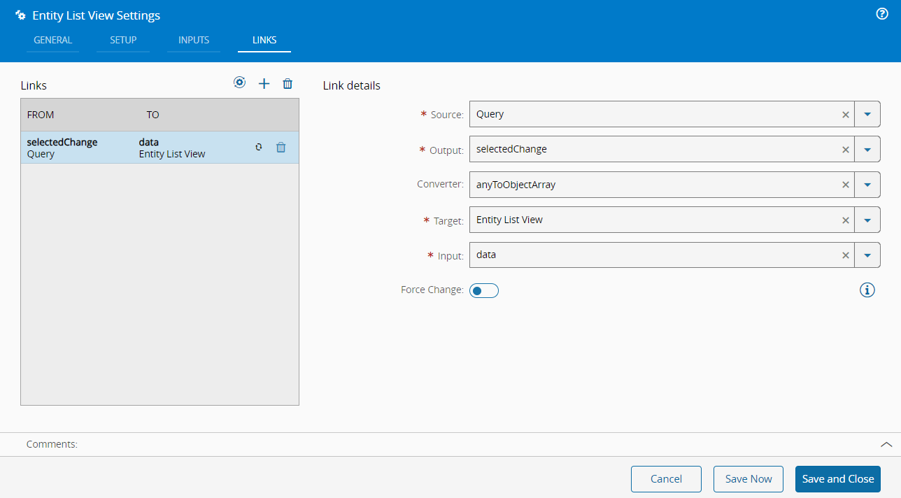Toggle the Force Change switch

[483, 290]
